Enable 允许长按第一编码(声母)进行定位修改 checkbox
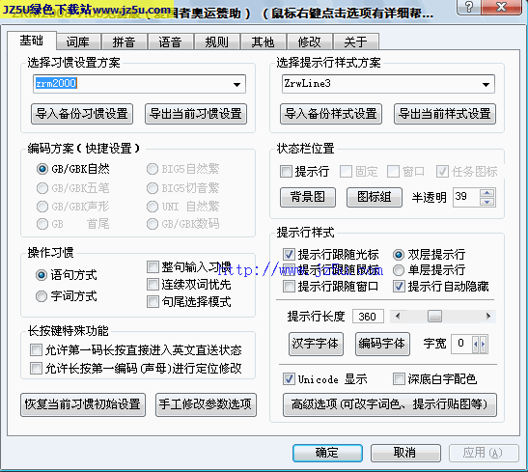Viewport: 528px width, 472px height. (x=36, y=368)
